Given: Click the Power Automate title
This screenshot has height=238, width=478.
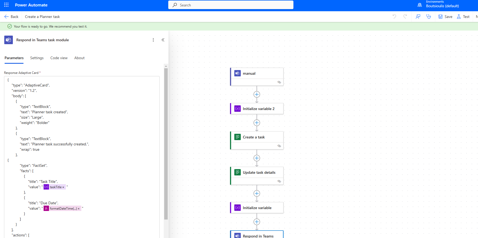Looking at the screenshot, I should click(31, 5).
